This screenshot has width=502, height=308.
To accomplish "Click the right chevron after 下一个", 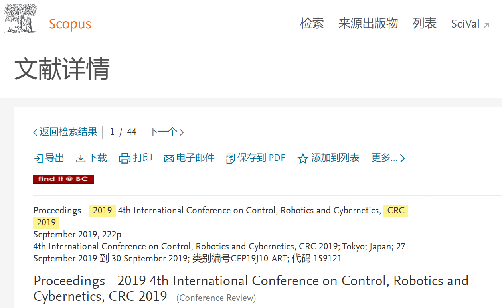I will (x=182, y=132).
